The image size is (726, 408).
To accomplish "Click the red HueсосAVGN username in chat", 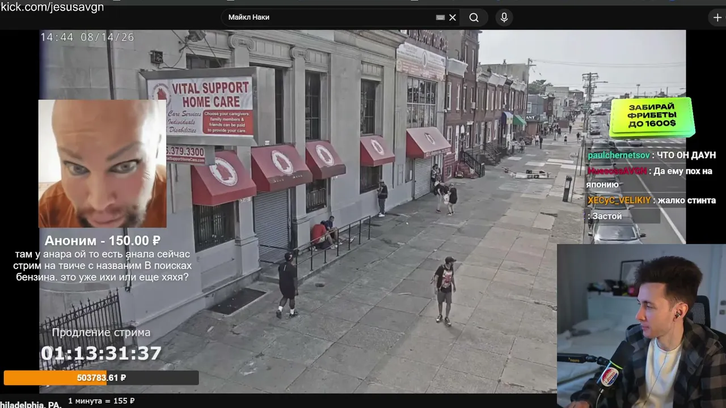I will pyautogui.click(x=617, y=171).
